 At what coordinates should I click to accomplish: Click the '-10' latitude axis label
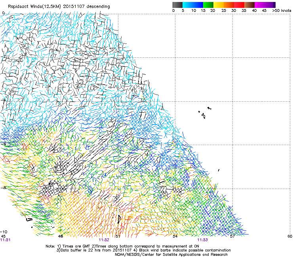click(x=4, y=232)
